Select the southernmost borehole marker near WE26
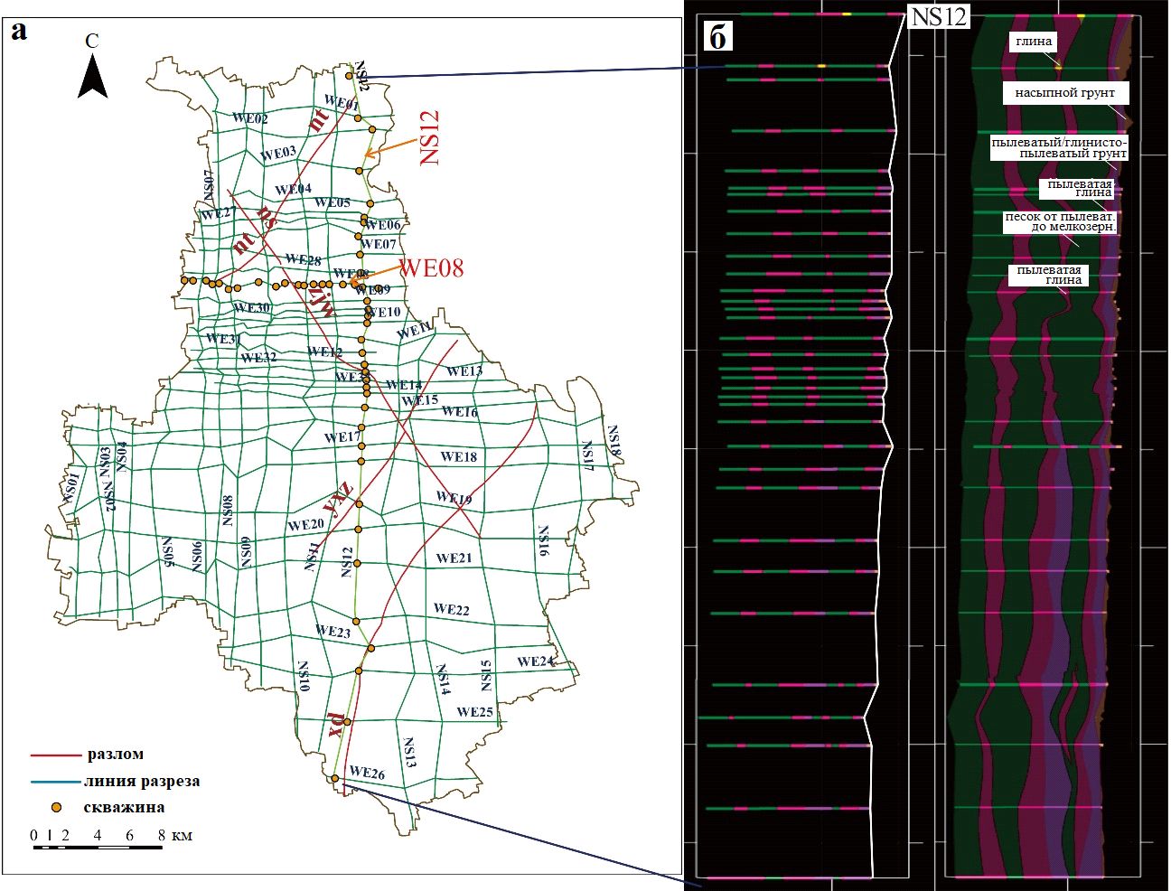This screenshot has width=1171, height=891. [335, 778]
